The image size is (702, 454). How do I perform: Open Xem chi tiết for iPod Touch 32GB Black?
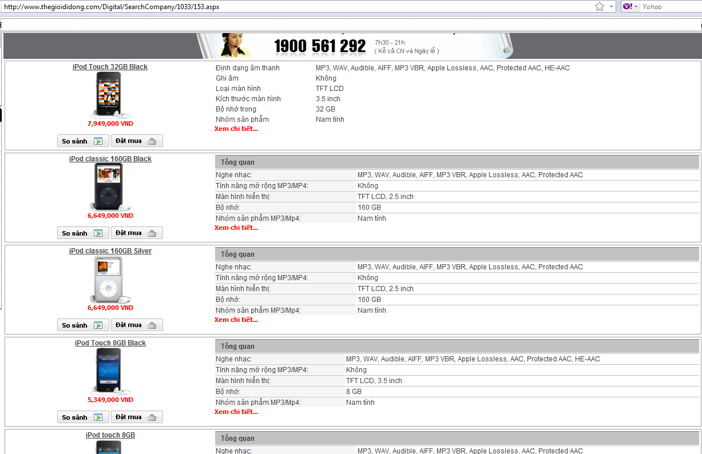point(236,129)
